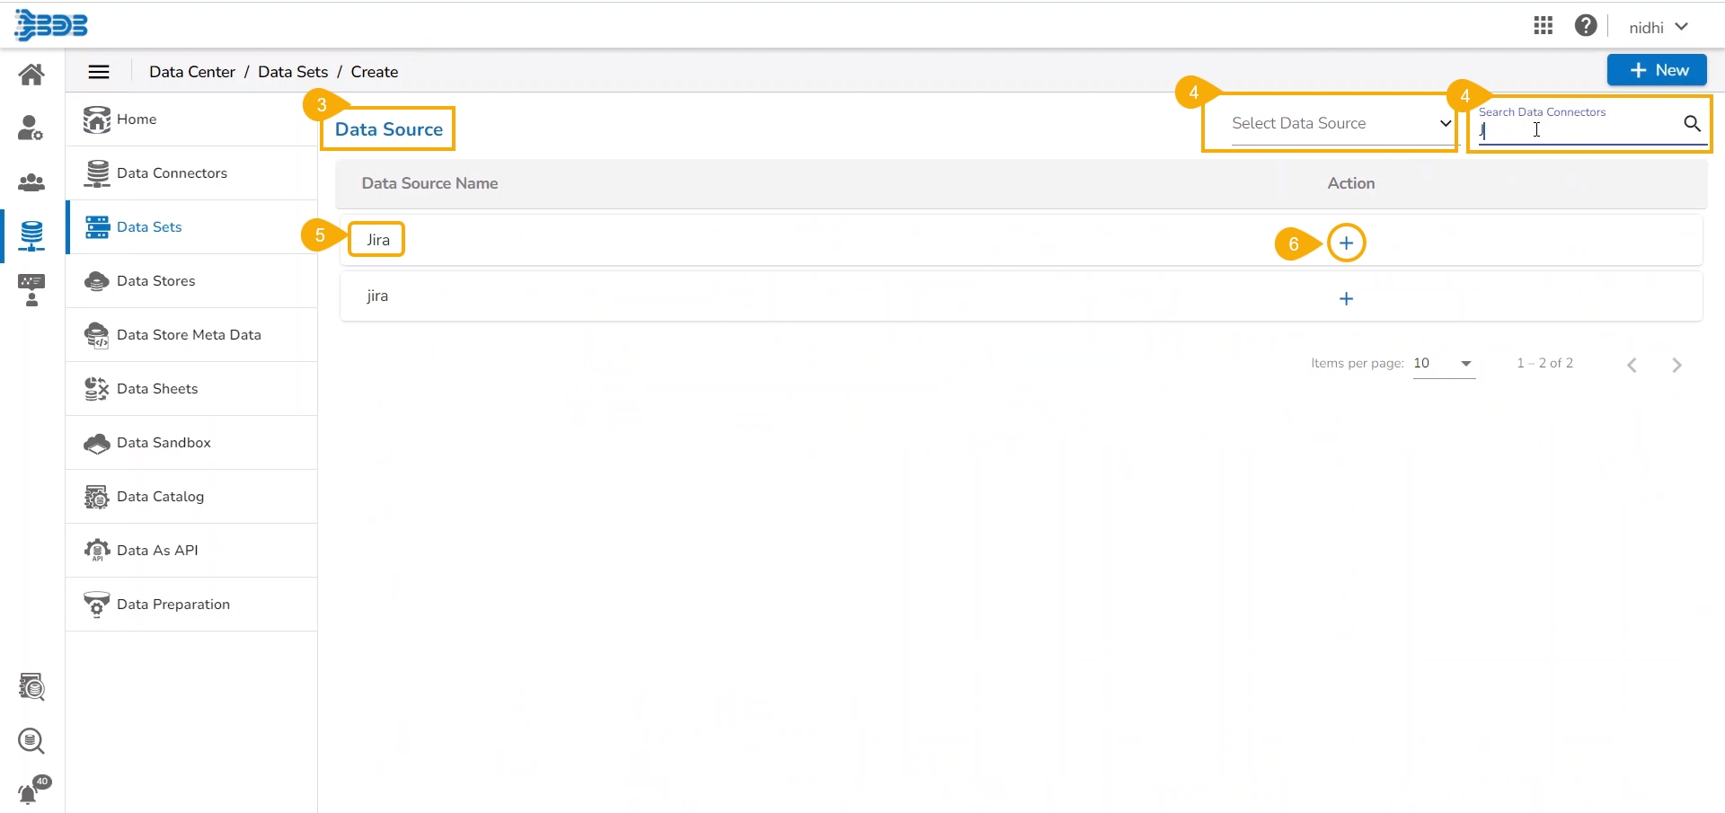Select the Data Center icon in left rail

tap(31, 235)
